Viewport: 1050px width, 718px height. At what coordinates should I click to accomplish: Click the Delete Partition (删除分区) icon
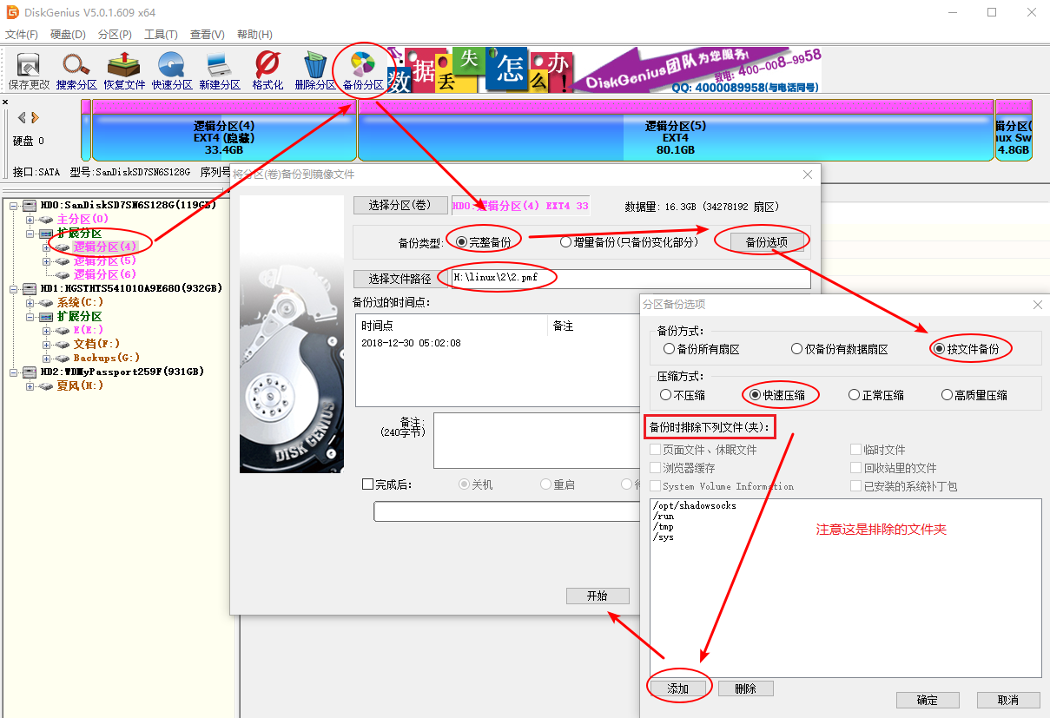315,70
